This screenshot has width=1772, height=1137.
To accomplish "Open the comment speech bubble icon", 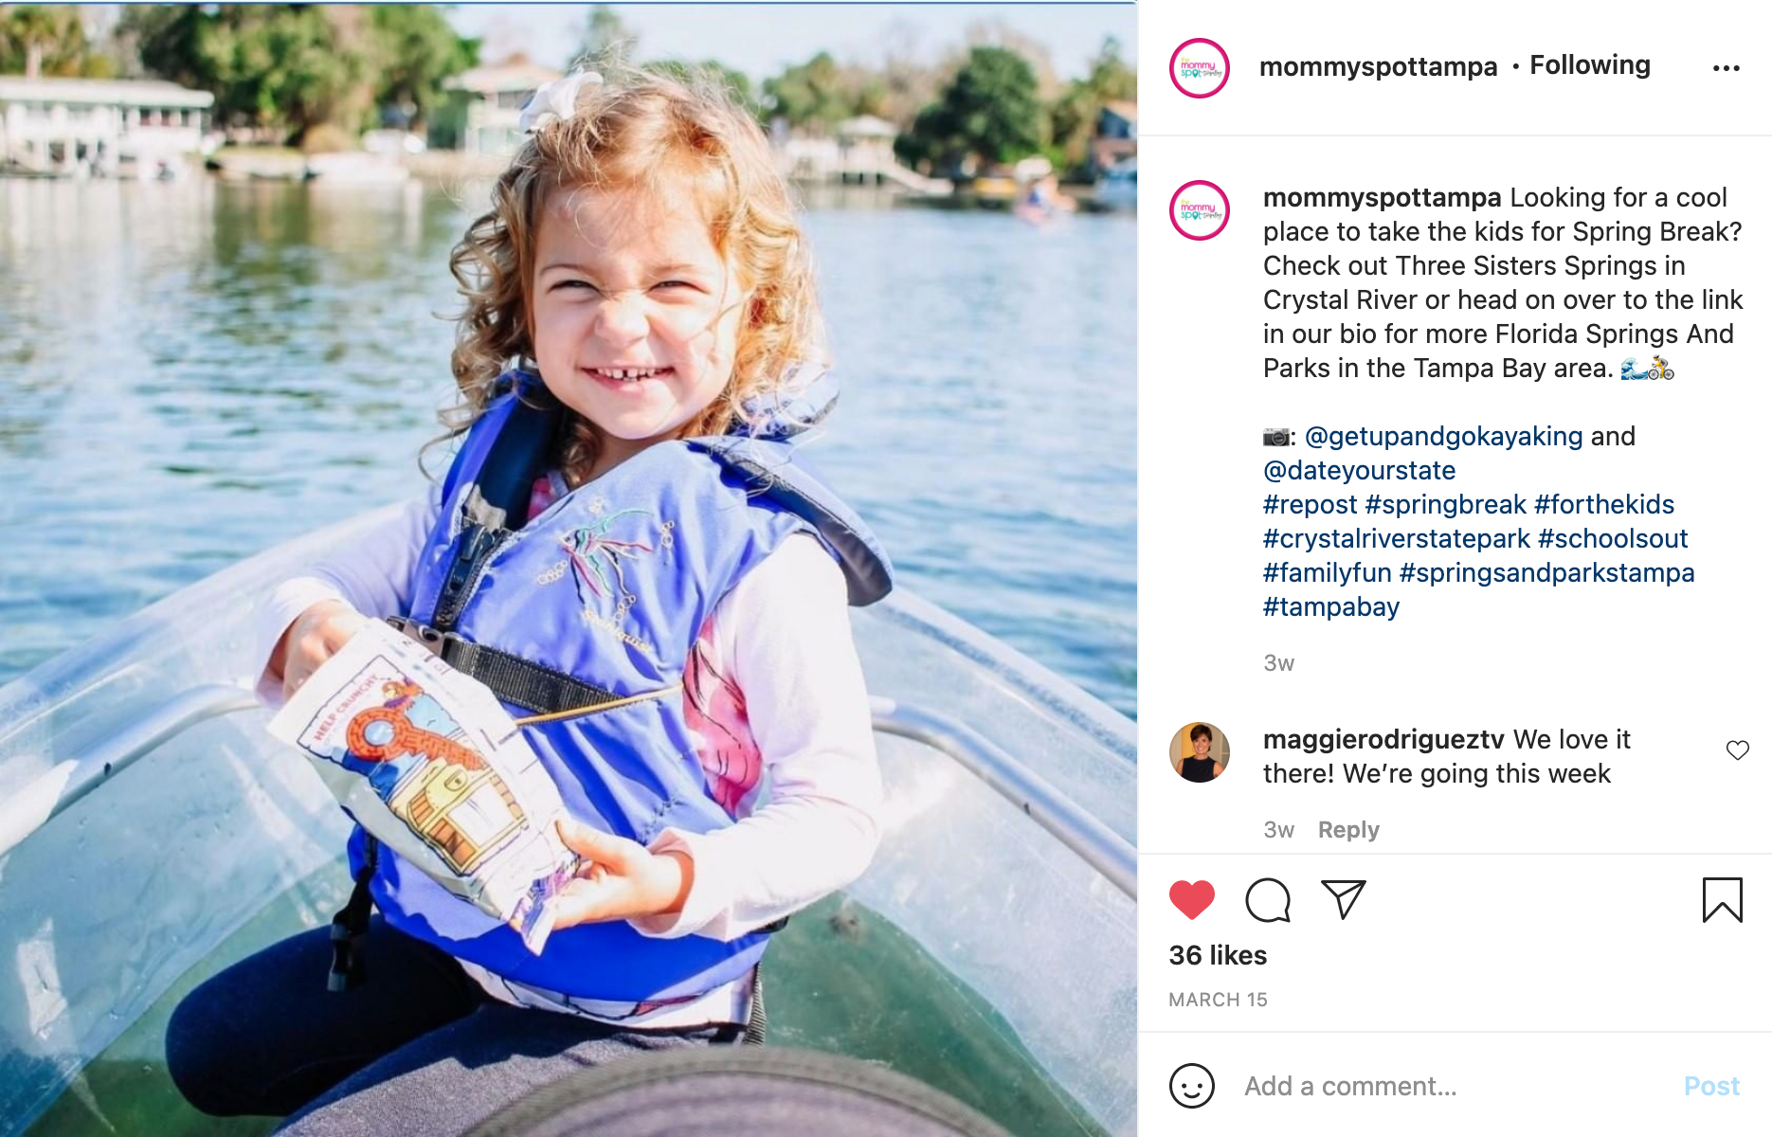I will click(x=1268, y=900).
